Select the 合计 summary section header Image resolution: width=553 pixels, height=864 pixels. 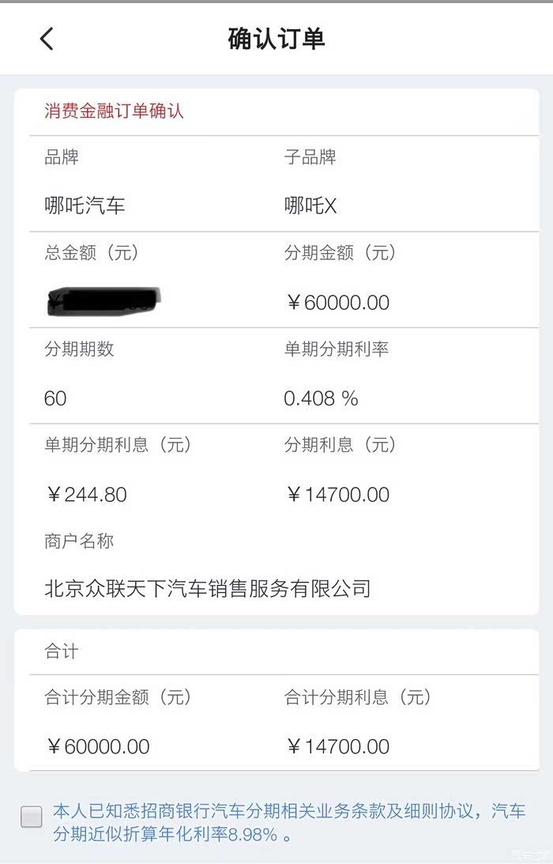(62, 652)
